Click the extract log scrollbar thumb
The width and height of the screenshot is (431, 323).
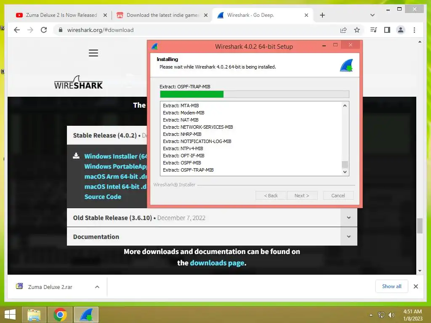[345, 164]
